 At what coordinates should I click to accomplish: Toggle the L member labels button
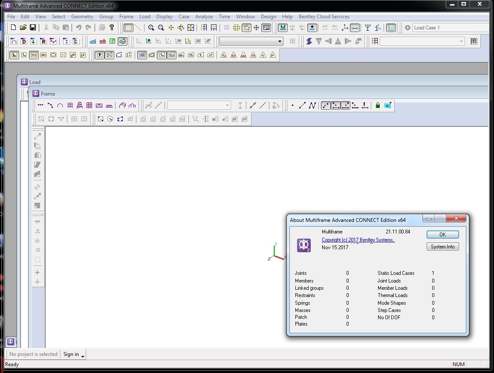click(14, 55)
